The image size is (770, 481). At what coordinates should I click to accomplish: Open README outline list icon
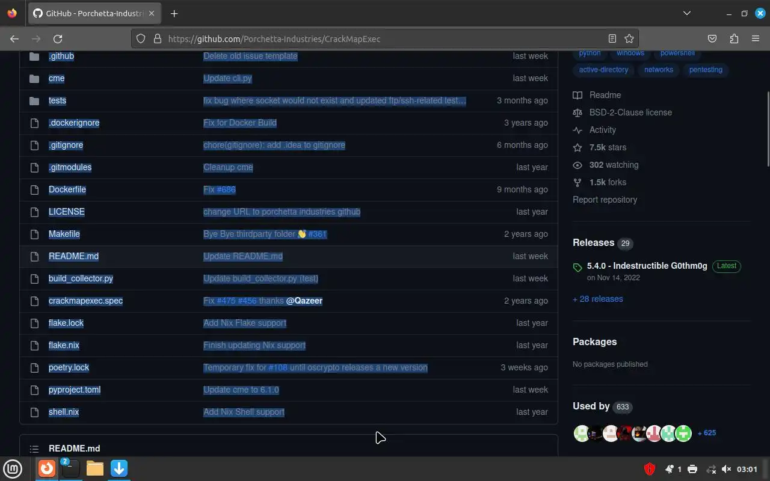(x=34, y=449)
